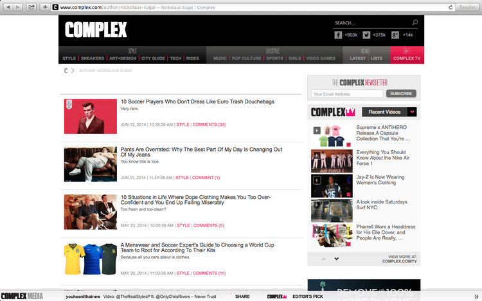Open the Comments (5) link
482x301 pixels.
pos(208,225)
